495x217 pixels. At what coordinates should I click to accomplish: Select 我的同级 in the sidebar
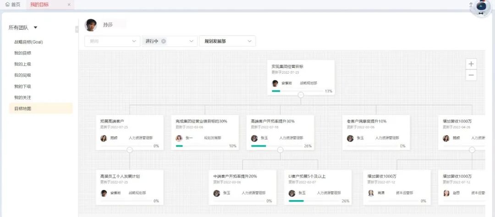click(23, 75)
